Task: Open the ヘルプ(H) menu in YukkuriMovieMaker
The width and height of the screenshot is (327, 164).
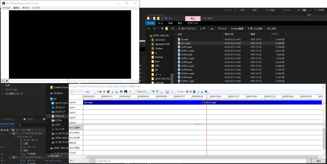Action: click(36, 8)
